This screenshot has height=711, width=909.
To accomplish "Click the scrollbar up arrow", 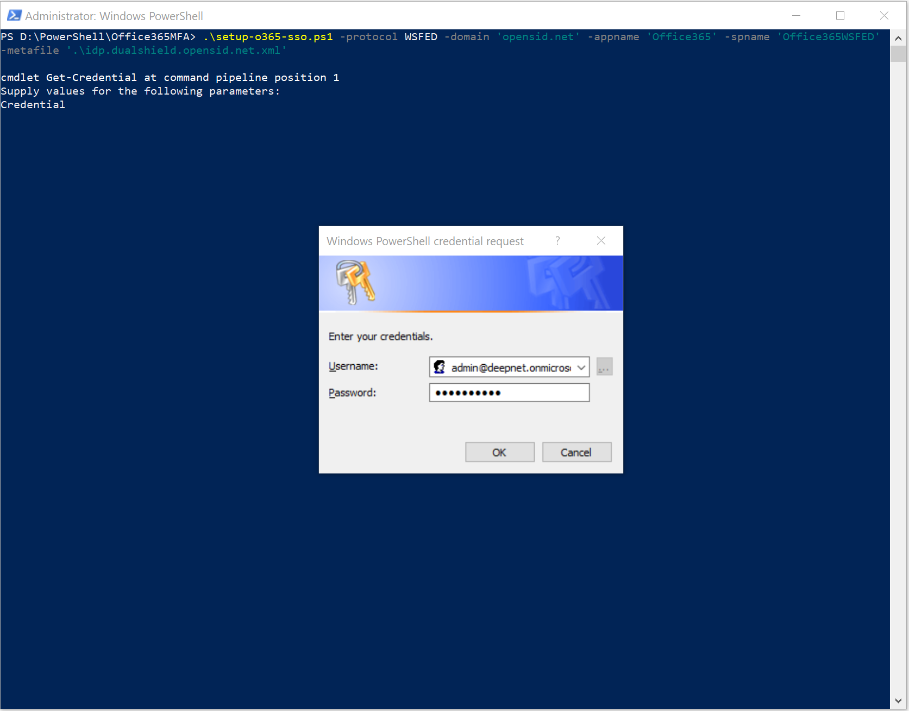I will coord(898,38).
